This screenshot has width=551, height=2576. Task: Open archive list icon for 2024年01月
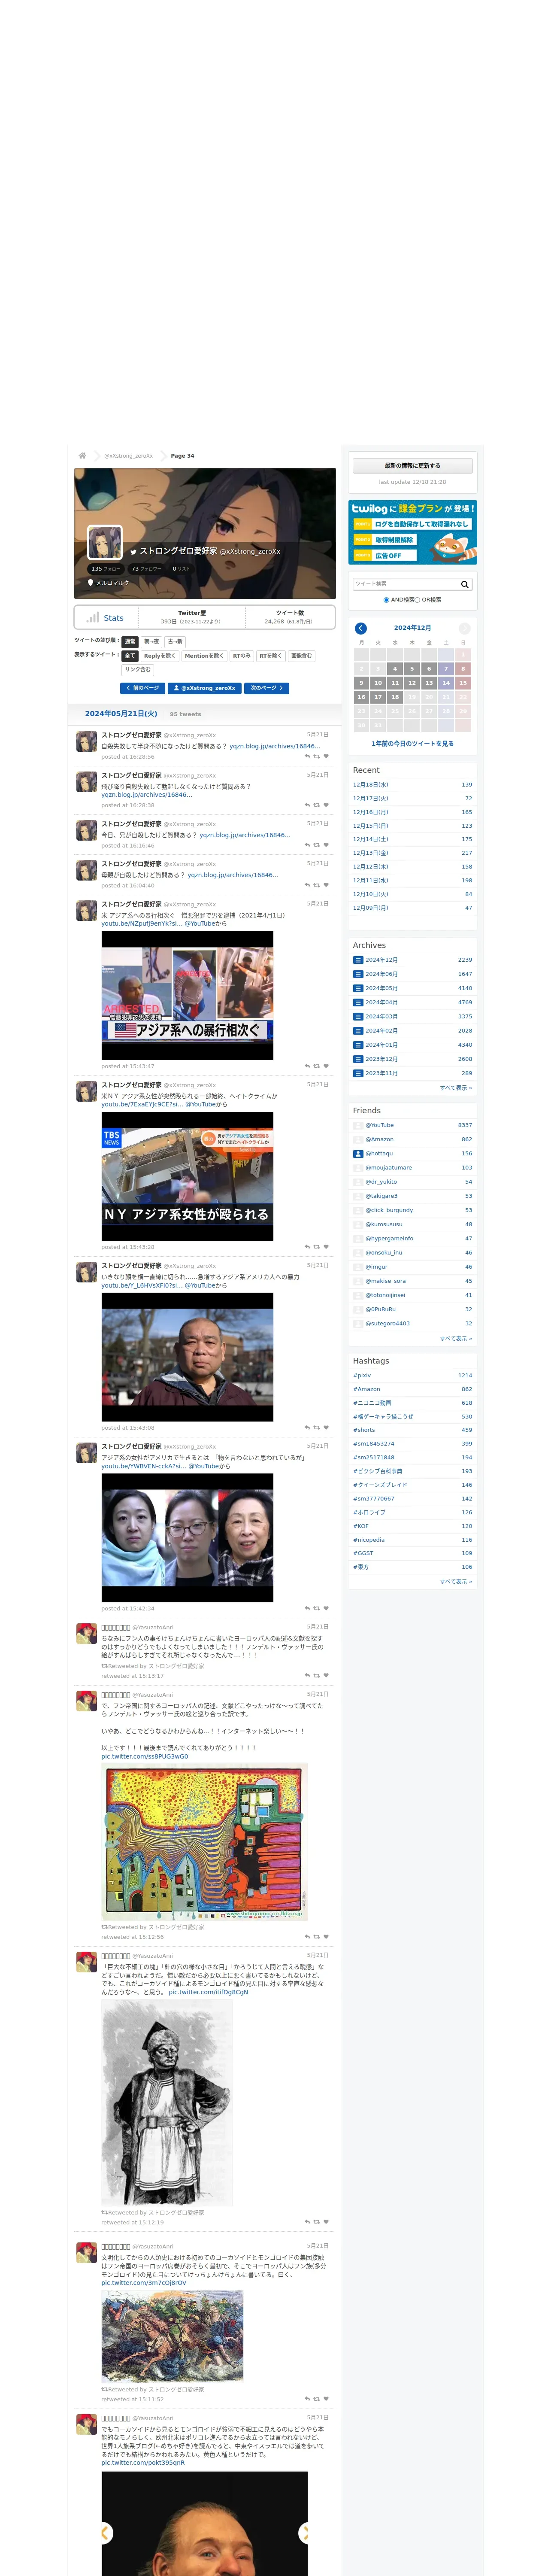tap(358, 1045)
